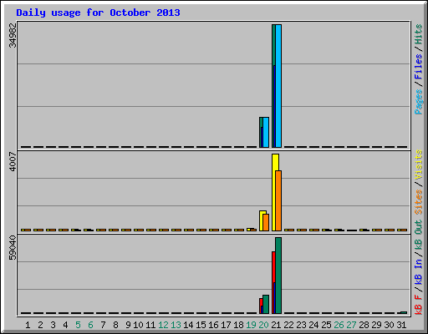Click the 34982 top axis value
428x334 pixels.
13,35
